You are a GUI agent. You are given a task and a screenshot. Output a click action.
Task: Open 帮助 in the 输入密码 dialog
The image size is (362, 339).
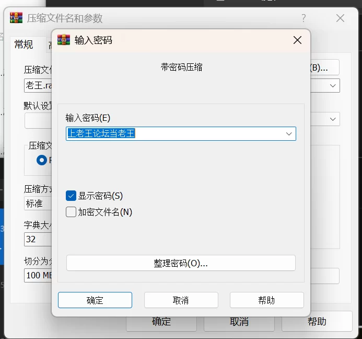click(x=266, y=300)
